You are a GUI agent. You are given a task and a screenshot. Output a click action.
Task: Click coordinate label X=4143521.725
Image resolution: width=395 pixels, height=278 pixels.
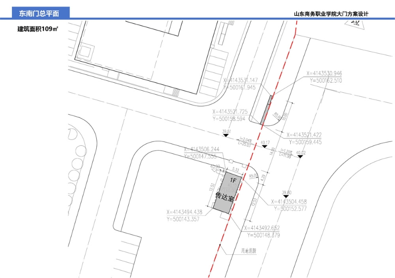[230, 112]
